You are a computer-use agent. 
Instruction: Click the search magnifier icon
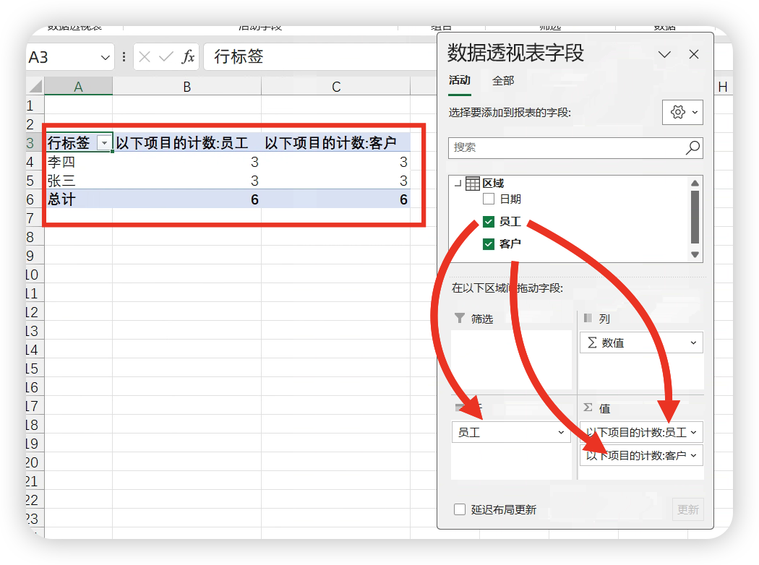pyautogui.click(x=692, y=147)
